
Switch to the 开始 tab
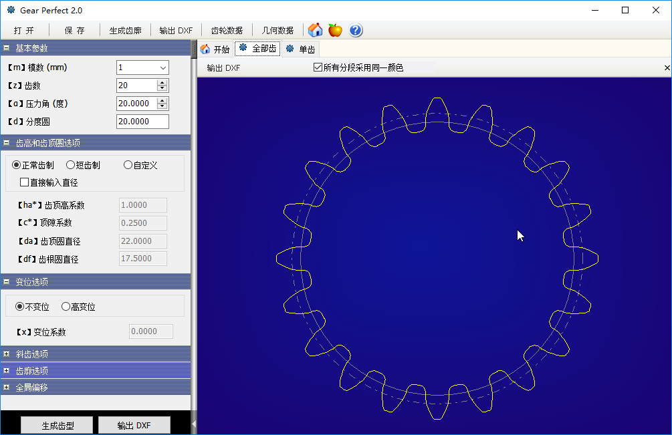click(x=215, y=49)
